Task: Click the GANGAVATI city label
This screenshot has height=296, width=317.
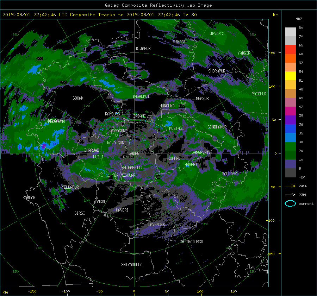Action: 201,152
